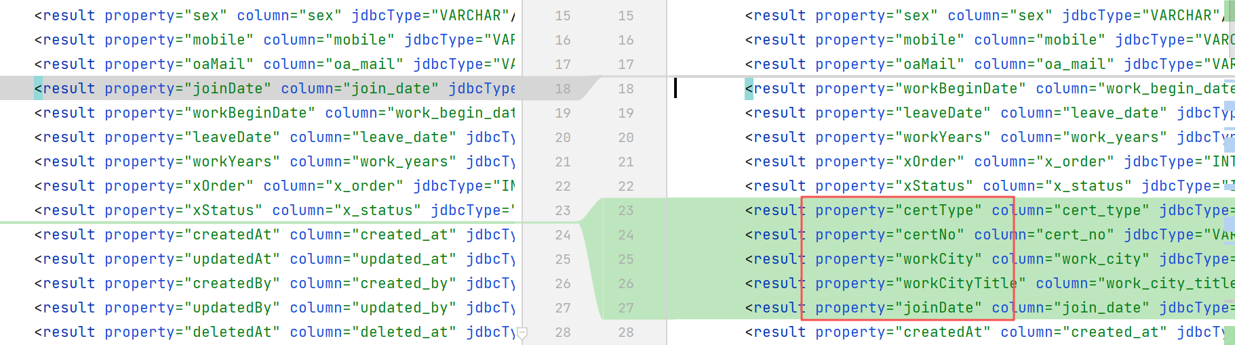This screenshot has height=345, width=1235.
Task: Click the left pane xStatus property line
Action: tap(271, 210)
